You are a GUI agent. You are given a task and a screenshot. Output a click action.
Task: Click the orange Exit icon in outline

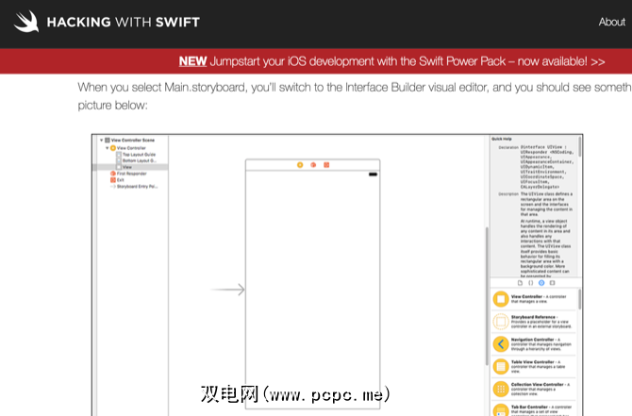pos(113,180)
